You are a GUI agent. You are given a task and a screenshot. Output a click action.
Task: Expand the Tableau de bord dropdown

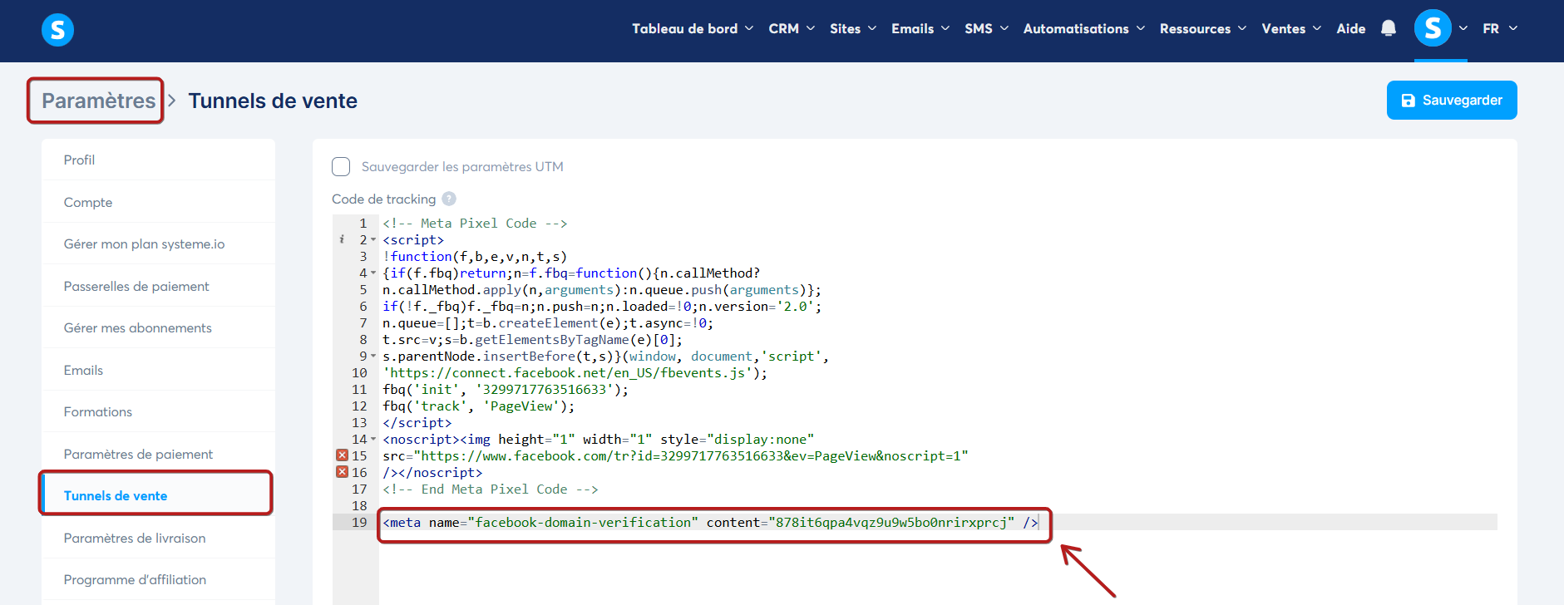693,28
